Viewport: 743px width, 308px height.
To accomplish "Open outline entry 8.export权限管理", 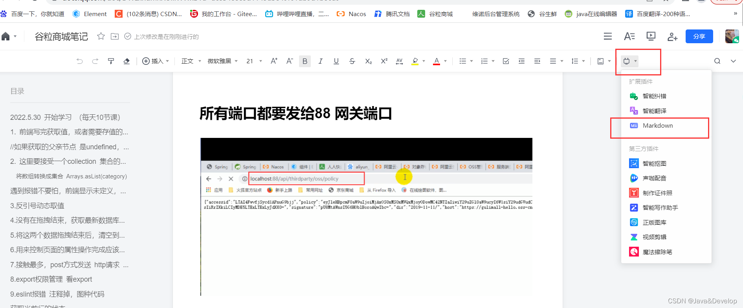I will point(51,279).
